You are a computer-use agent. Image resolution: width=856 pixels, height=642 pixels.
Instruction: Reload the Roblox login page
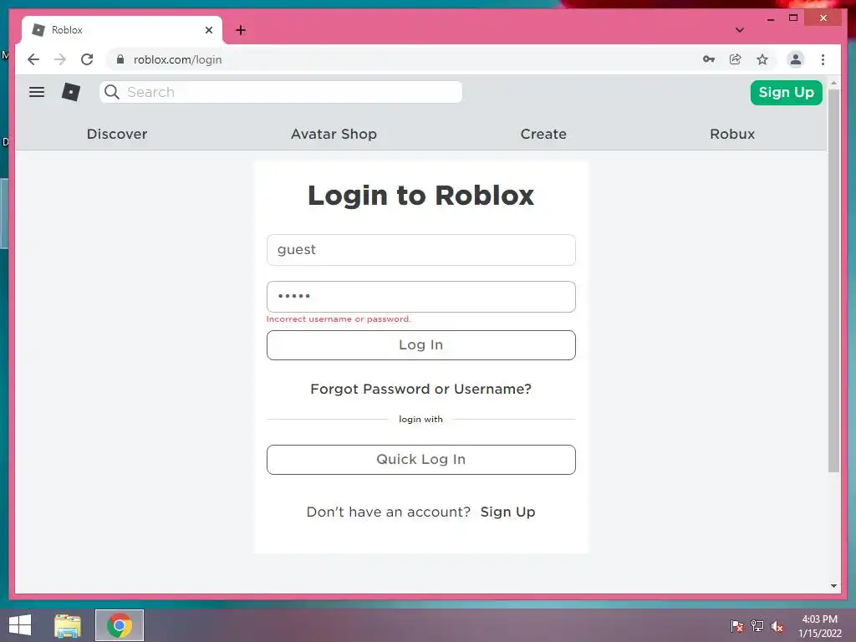[x=87, y=59]
